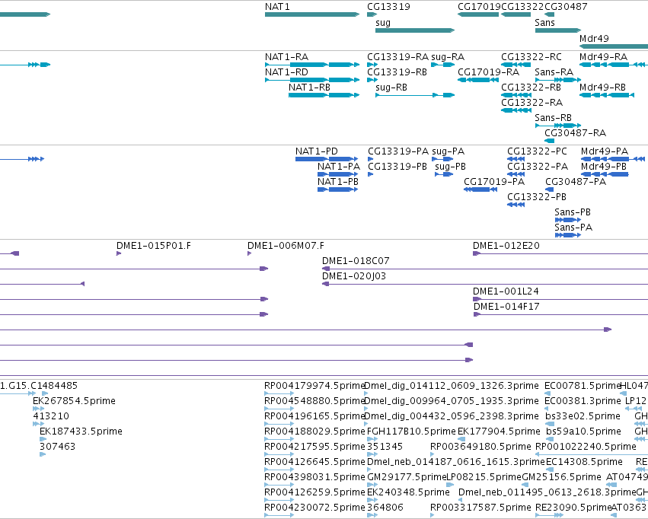Viewport: 648px width, 519px height.
Task: Click EST RP003317587.5prime
Action: coord(433,515)
